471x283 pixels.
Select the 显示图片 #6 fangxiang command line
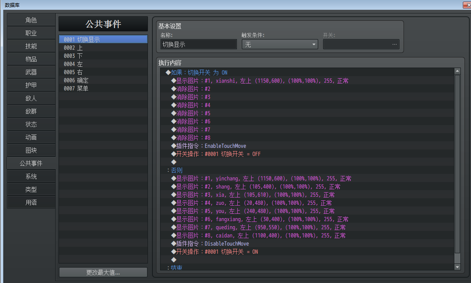click(x=307, y=219)
